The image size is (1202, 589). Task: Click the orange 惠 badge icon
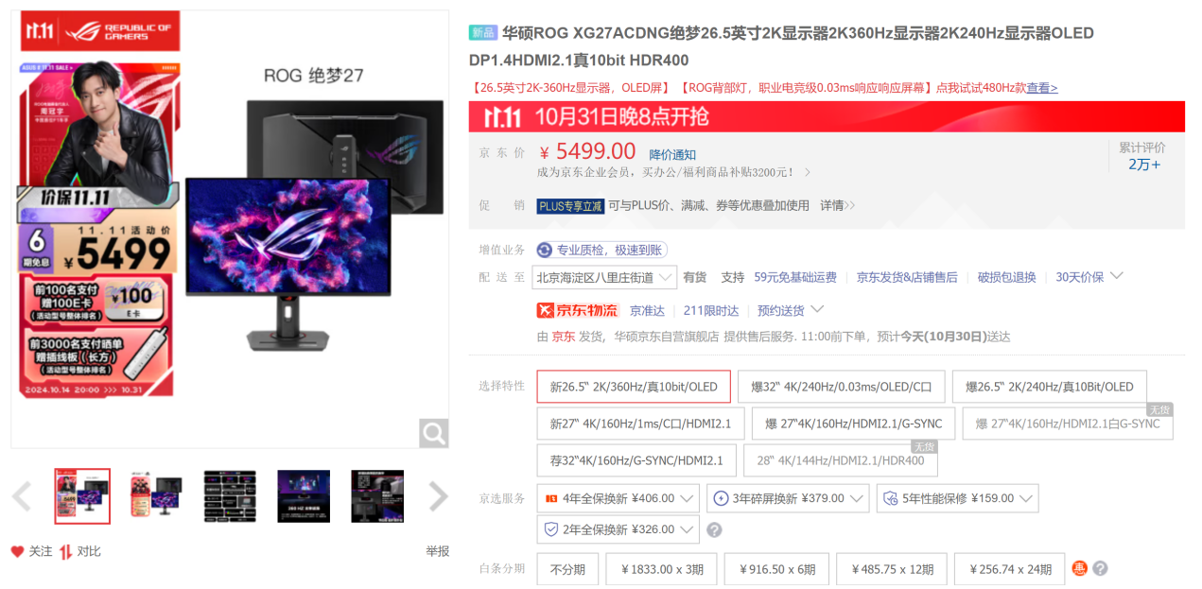1080,568
